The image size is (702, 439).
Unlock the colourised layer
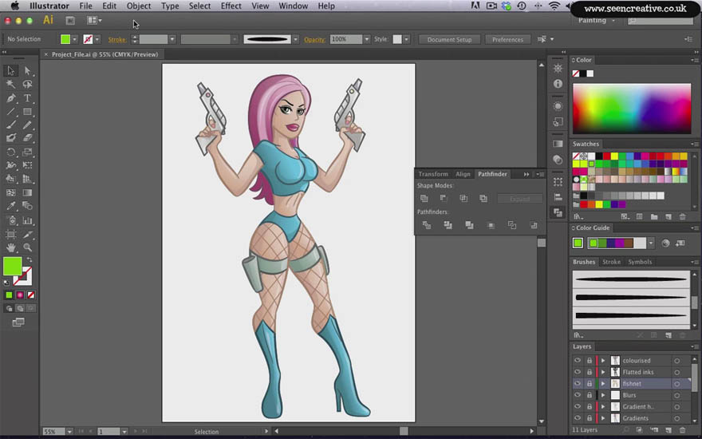pyautogui.click(x=590, y=360)
